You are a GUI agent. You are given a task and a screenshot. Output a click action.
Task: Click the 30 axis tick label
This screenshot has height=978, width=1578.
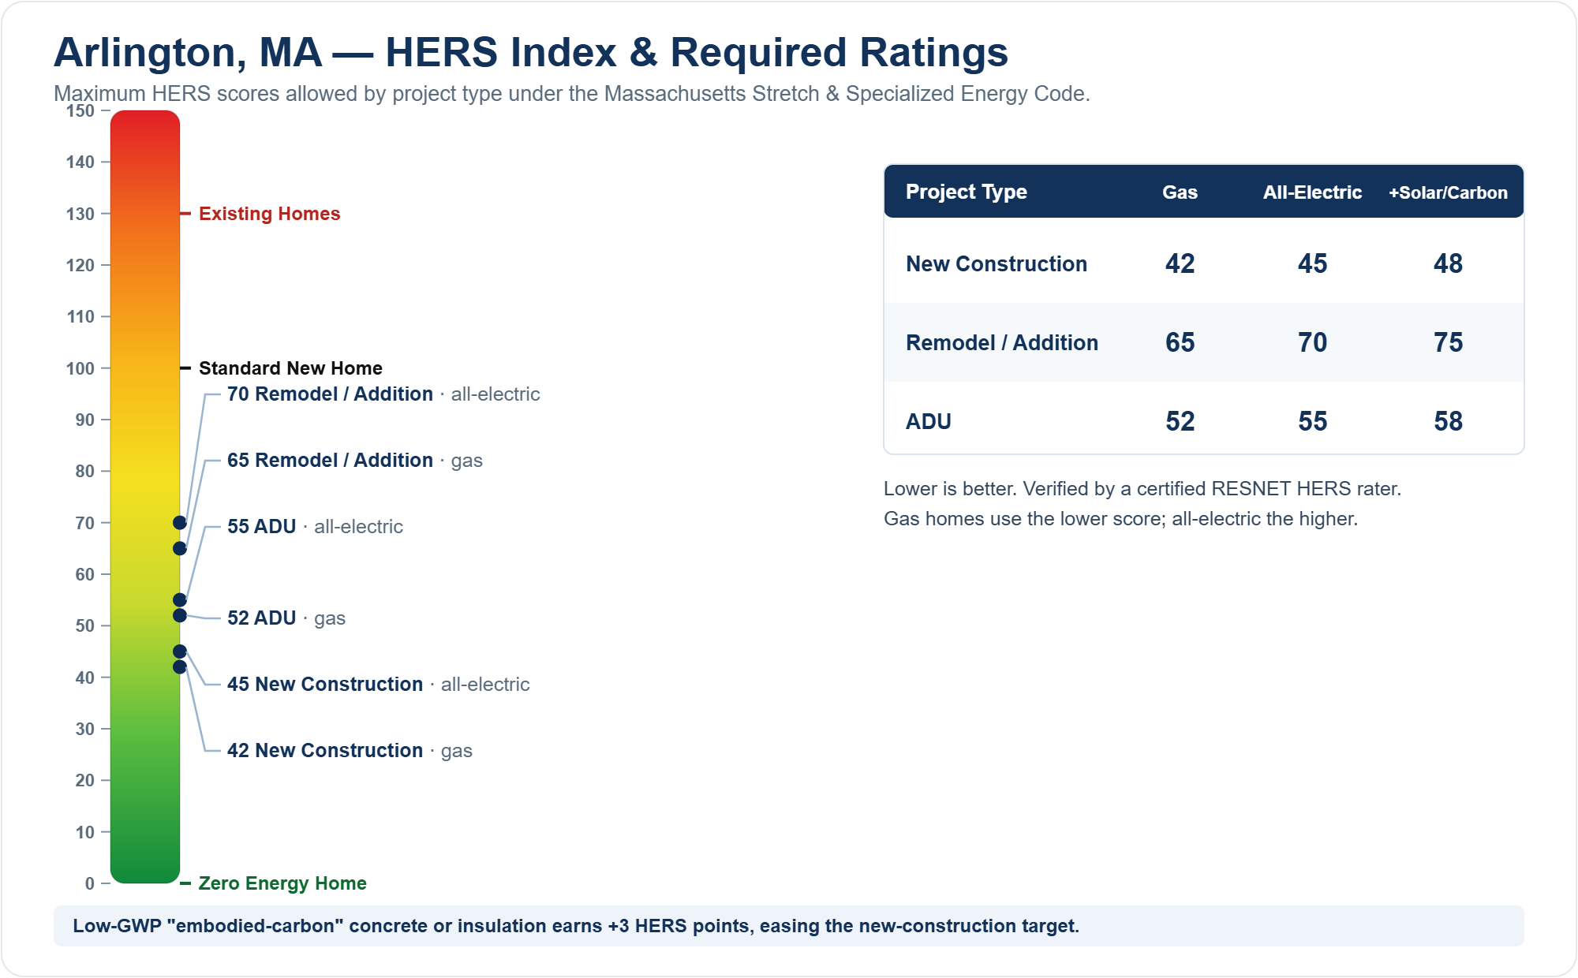85,730
